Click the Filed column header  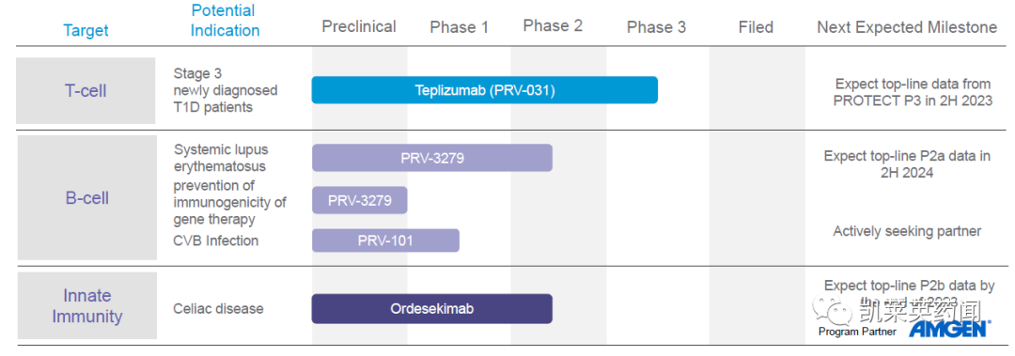coord(756,27)
